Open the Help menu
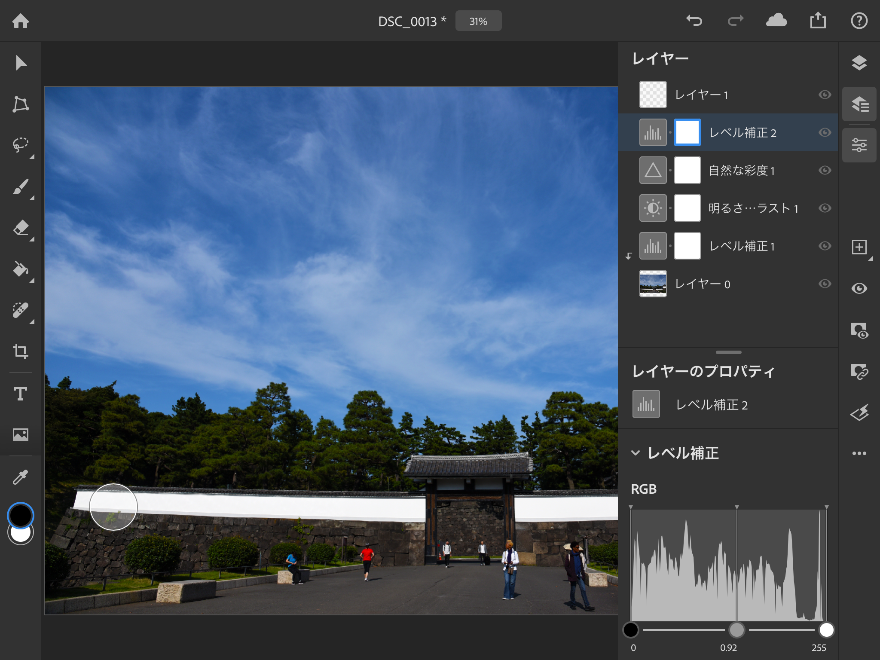This screenshot has height=660, width=880. tap(859, 20)
